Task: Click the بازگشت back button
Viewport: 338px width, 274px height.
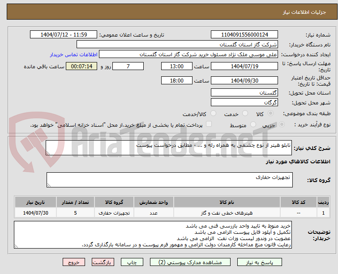Action: pos(103,262)
